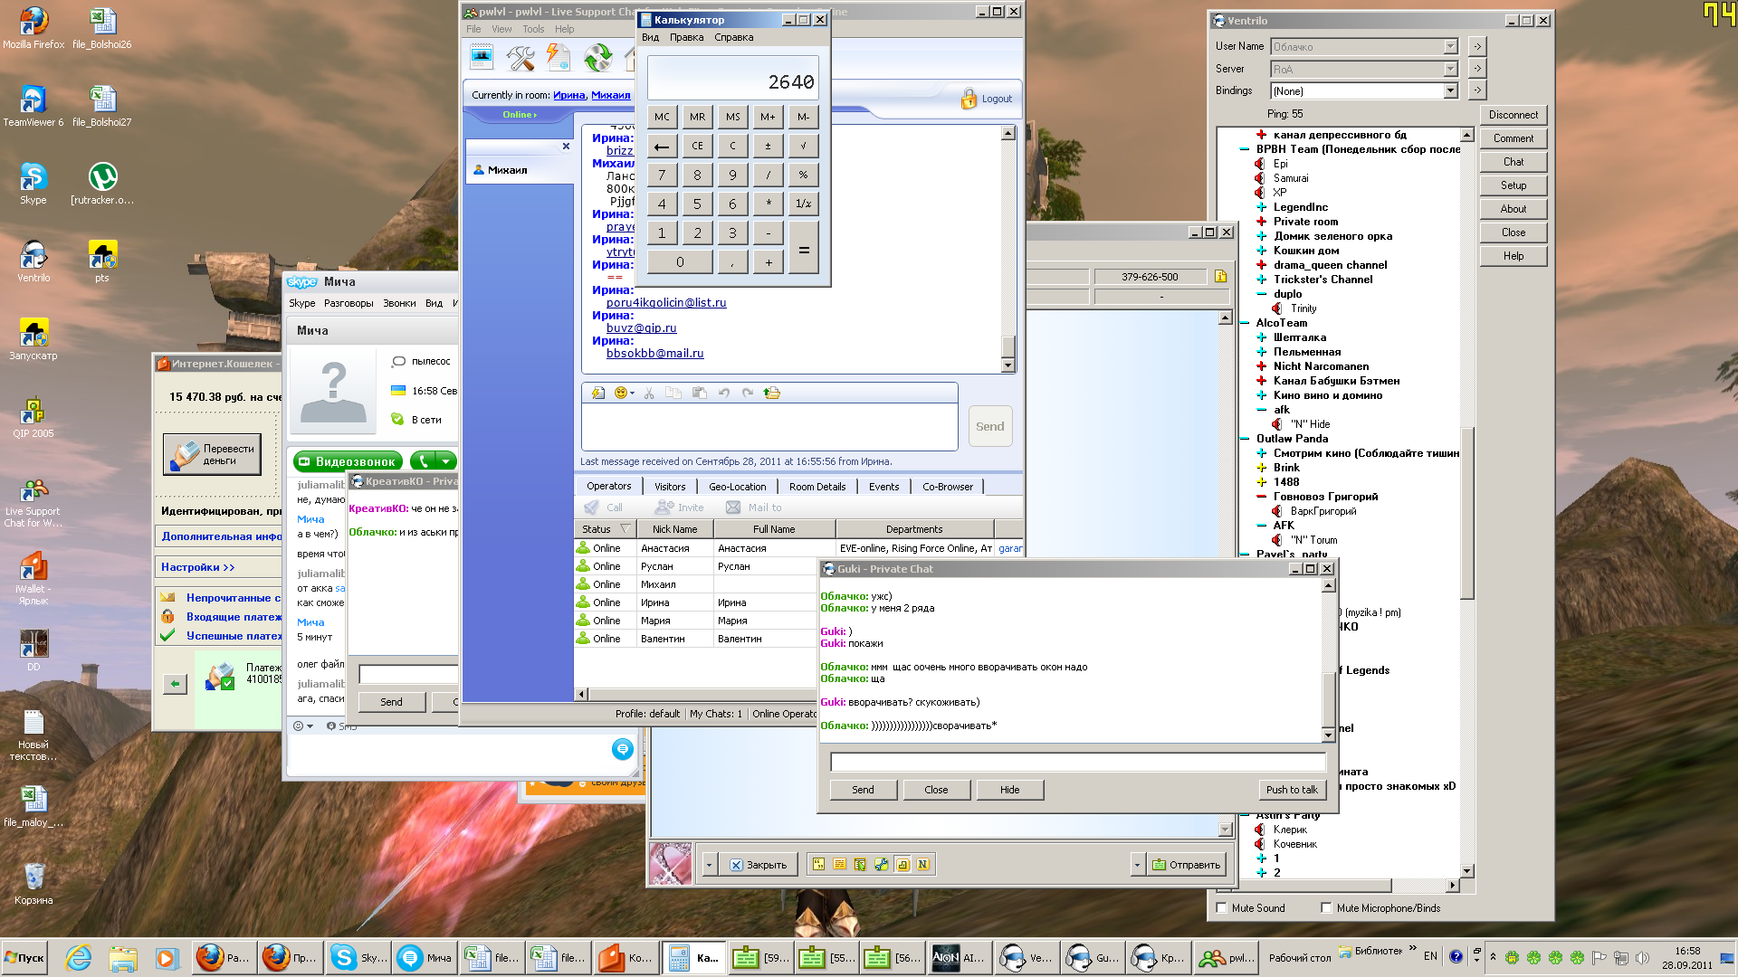This screenshot has height=977, width=1738.
Task: Click the Ирина link in Currently in room
Action: pos(568,95)
